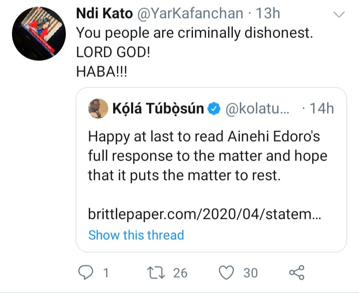Open the brittlepaper.com link in quoted tweet
This screenshot has width=359, height=294.
coord(204,214)
